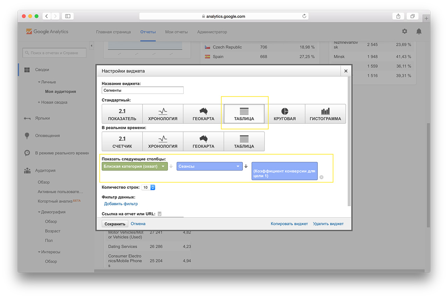Screen dimensions: 448x298
Task: Switch to the Мои отчеты tab
Action: click(x=176, y=32)
